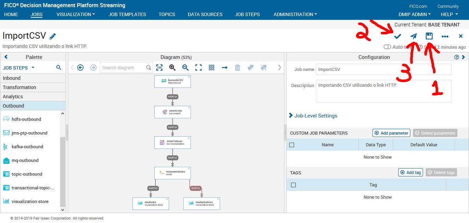469x223 pixels.
Task: Open more options via the ellipsis icon
Action: point(445,36)
